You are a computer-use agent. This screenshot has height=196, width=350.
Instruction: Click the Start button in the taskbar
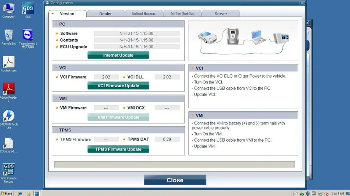point(7,193)
